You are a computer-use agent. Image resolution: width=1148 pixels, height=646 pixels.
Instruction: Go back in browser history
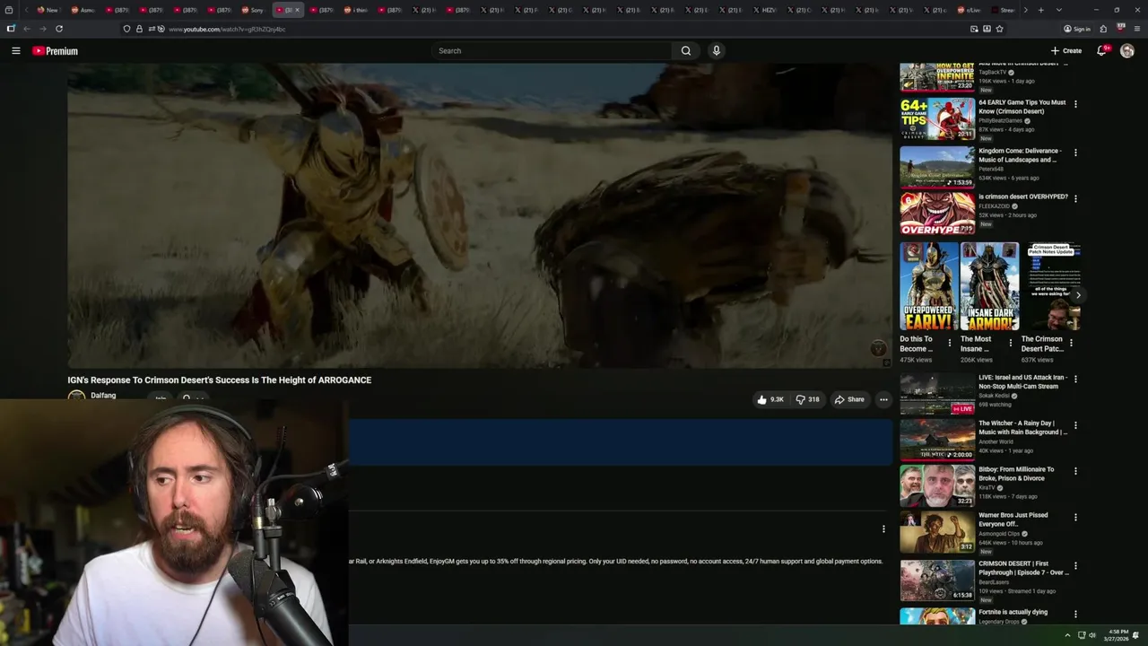pos(26,29)
